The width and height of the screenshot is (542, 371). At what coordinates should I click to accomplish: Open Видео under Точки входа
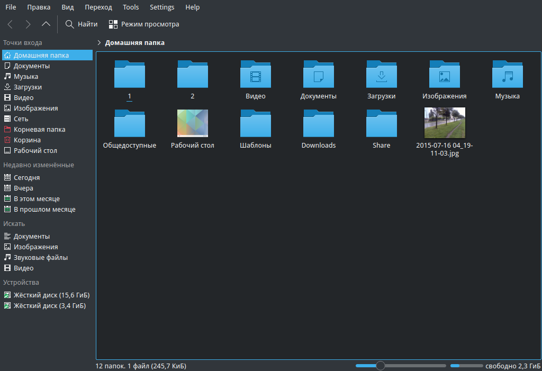pyautogui.click(x=47, y=97)
